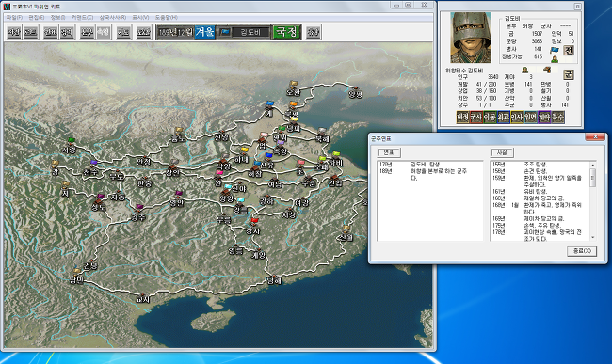Click the 연표 button in the chronicle dialog

(x=389, y=152)
